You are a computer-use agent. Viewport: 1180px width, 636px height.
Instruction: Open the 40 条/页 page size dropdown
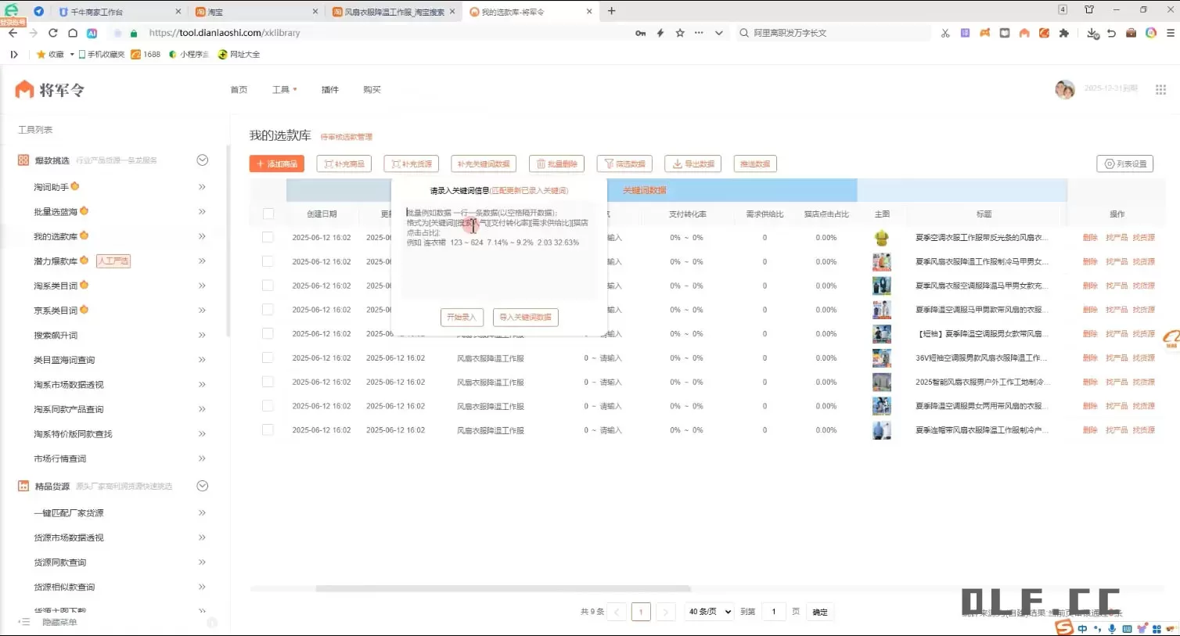click(710, 612)
